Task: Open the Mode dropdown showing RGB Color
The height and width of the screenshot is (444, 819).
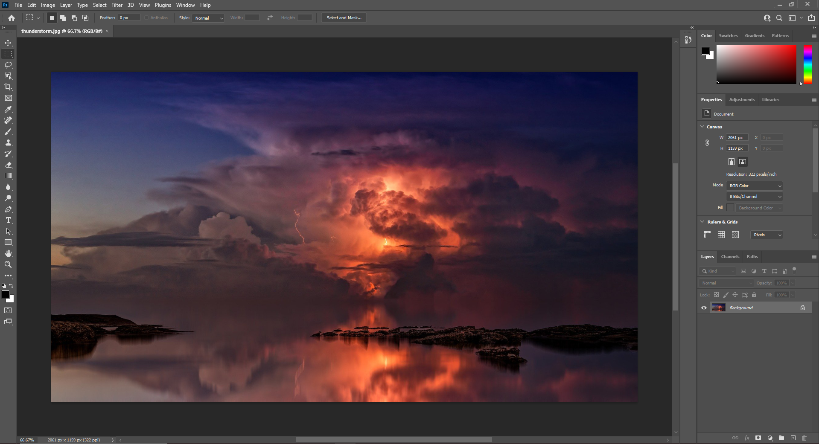Action: pos(755,186)
